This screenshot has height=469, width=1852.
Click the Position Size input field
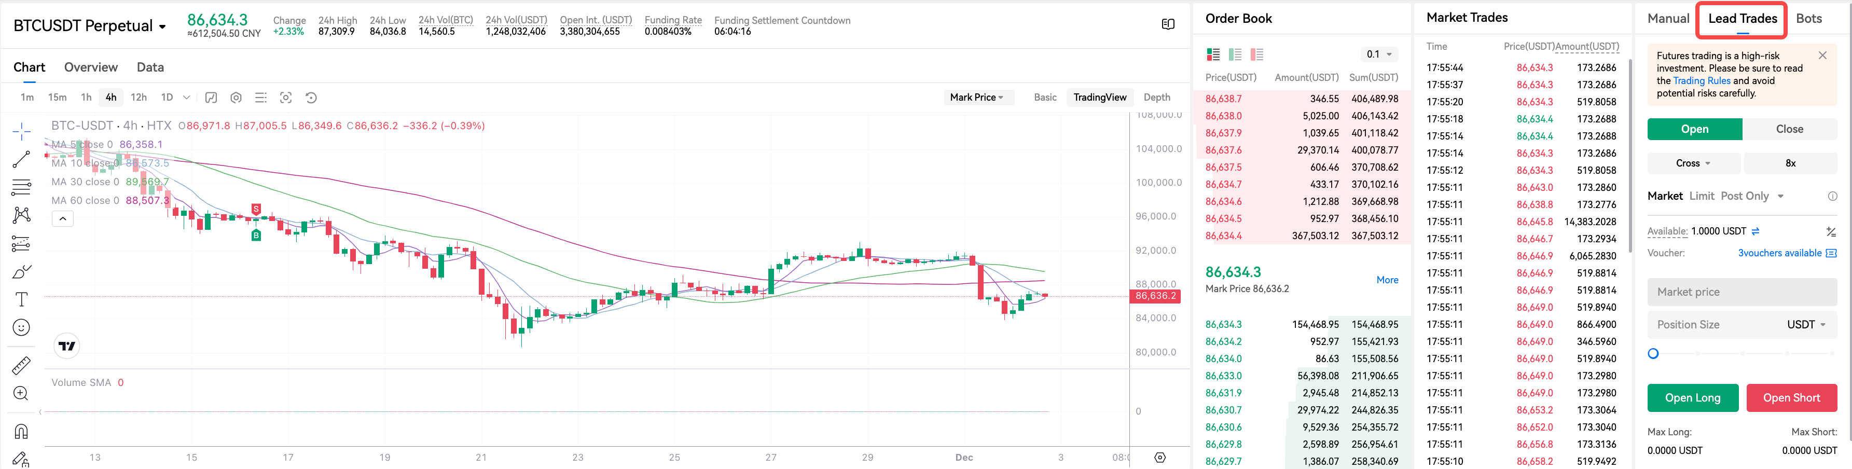coord(1715,324)
